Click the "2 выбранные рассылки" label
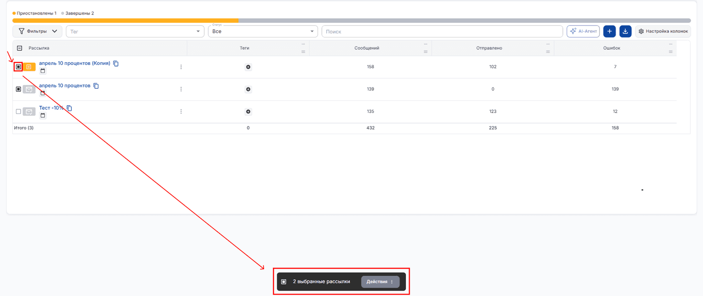 click(321, 282)
